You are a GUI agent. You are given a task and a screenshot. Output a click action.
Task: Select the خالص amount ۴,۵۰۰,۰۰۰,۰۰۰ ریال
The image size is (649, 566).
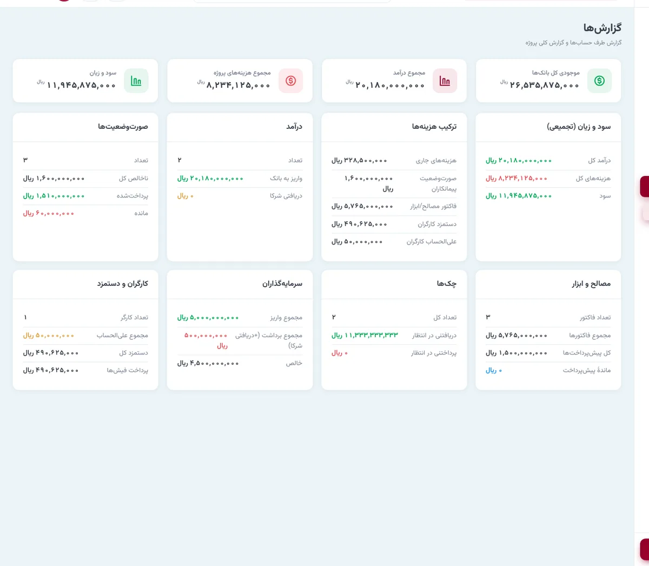point(208,363)
